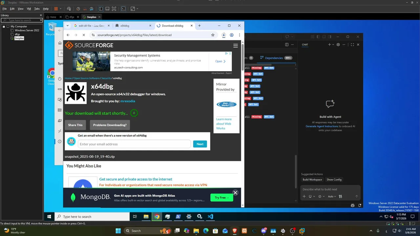Click guest Windows Start button
Viewport: 420px width, 236px height.
click(49, 217)
